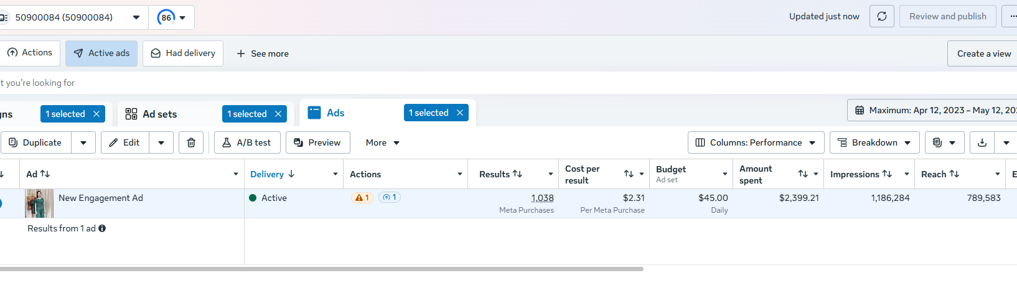1017x288 pixels.
Task: Click the Preview button
Action: pos(317,142)
